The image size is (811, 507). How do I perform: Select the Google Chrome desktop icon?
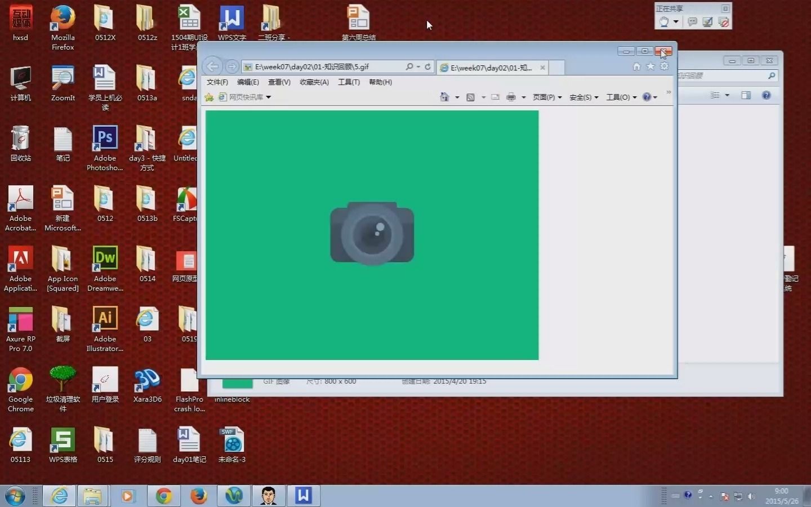[x=21, y=390]
